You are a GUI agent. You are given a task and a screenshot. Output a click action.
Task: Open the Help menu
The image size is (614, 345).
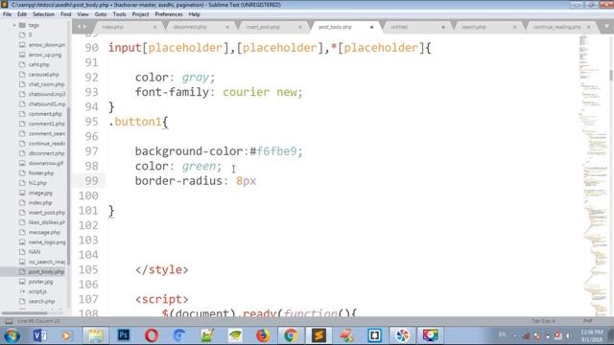tap(195, 14)
